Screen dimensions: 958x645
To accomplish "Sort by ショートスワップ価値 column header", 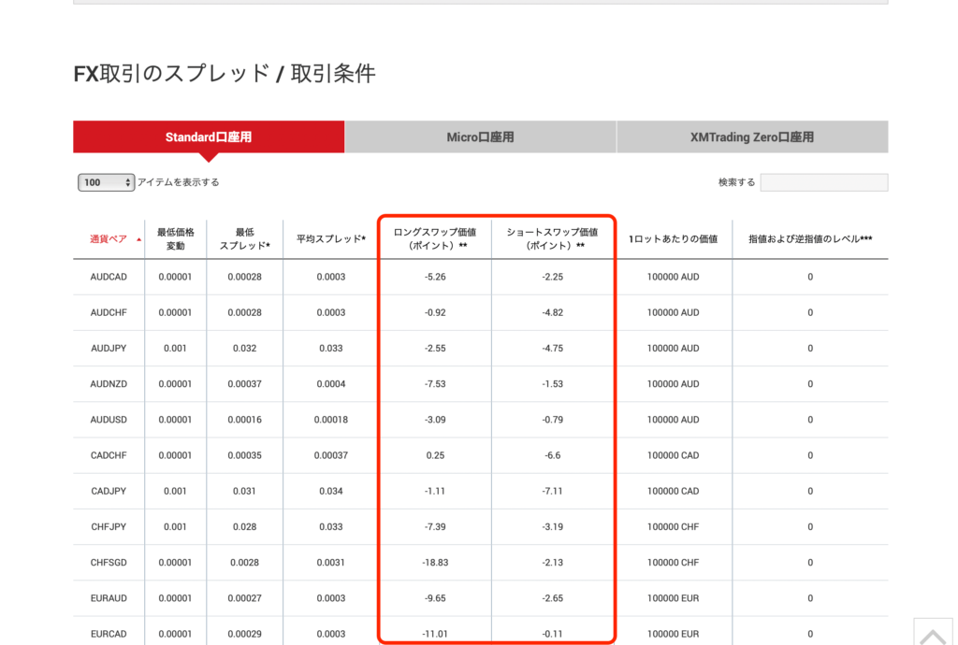I will (552, 238).
